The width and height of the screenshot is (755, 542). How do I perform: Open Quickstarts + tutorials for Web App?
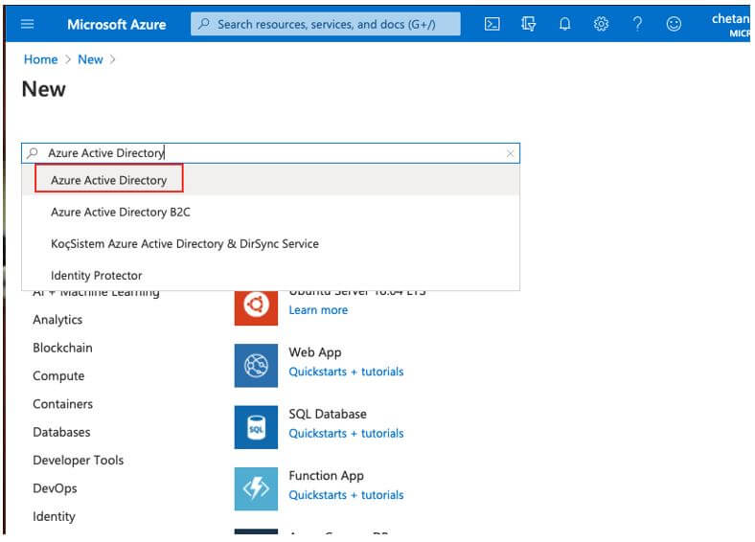click(x=346, y=372)
